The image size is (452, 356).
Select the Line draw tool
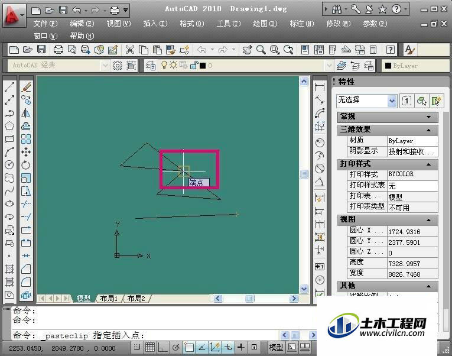9,87
